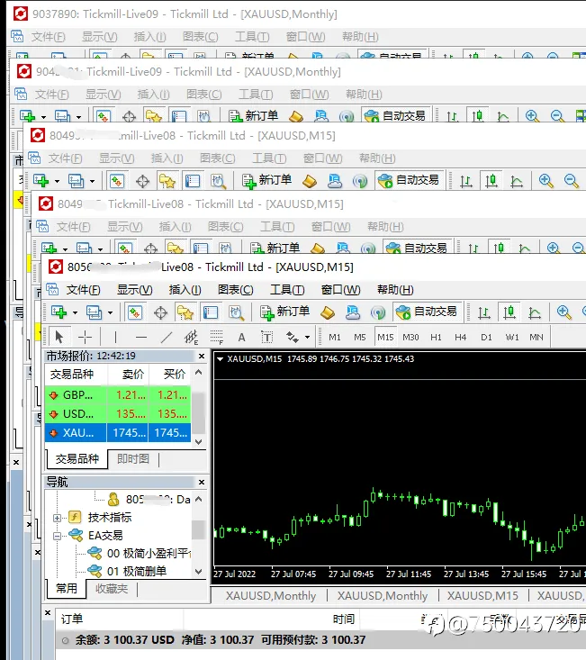This screenshot has width=586, height=660.
Task: Collapse EA交易 tree node
Action: (x=58, y=537)
